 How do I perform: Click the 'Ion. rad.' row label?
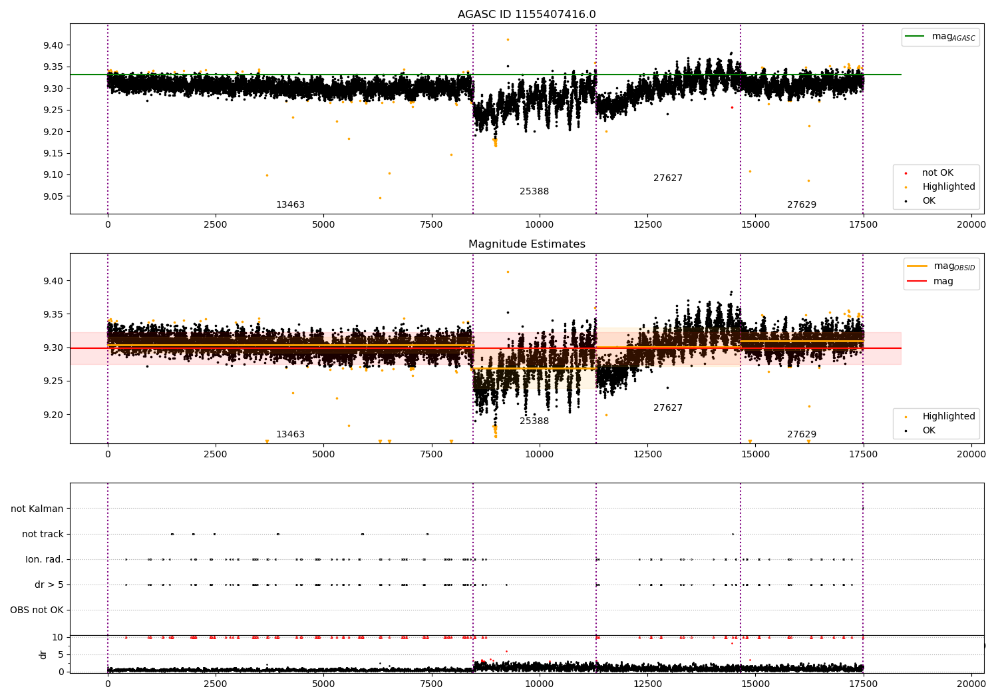tap(45, 559)
